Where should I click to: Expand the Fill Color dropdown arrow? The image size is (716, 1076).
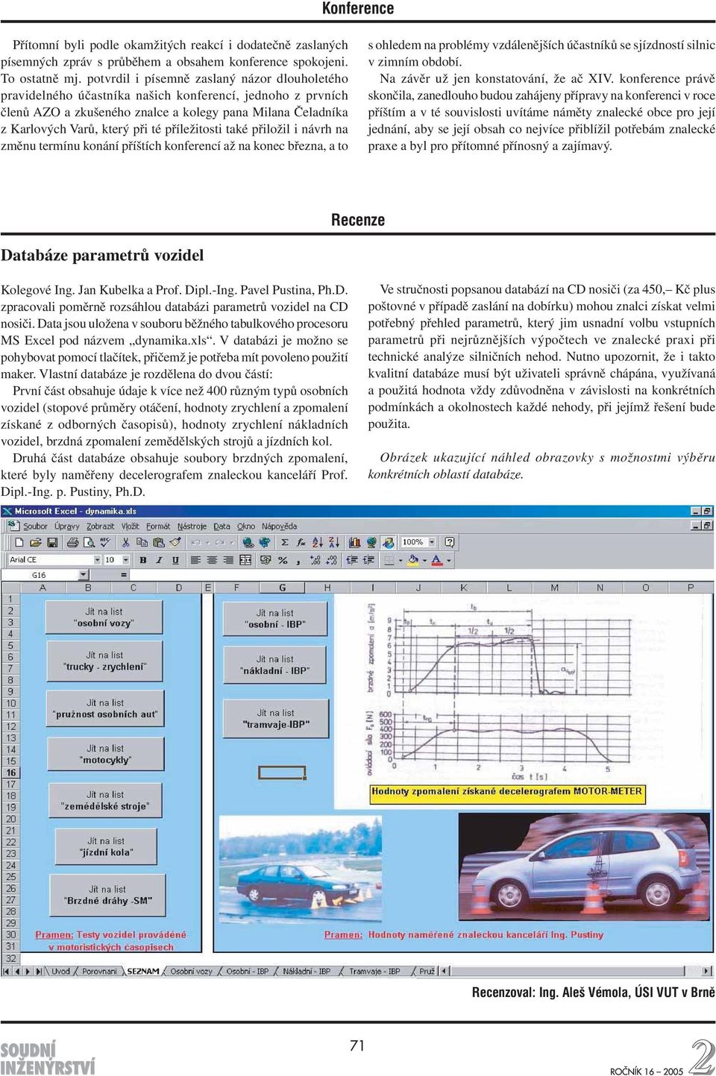click(x=424, y=560)
